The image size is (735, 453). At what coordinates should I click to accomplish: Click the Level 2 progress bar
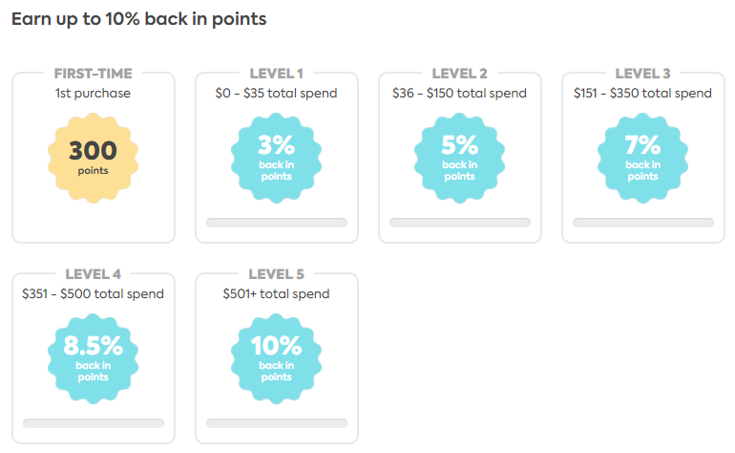[460, 223]
